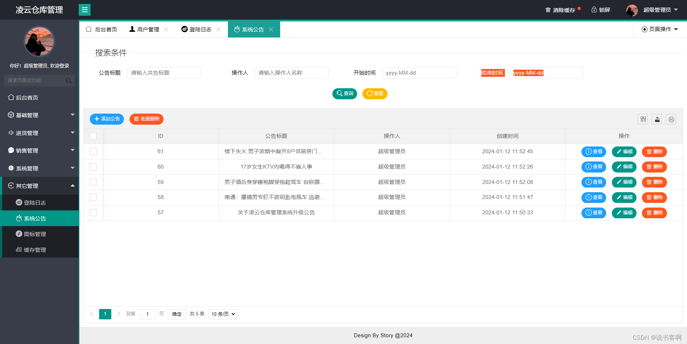687x344 pixels.
Task: Toggle the sidebar hamburger menu icon
Action: (x=84, y=10)
